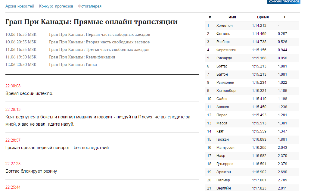317x191 pixels.
Task: Select the Перес row name
Action: point(222,115)
